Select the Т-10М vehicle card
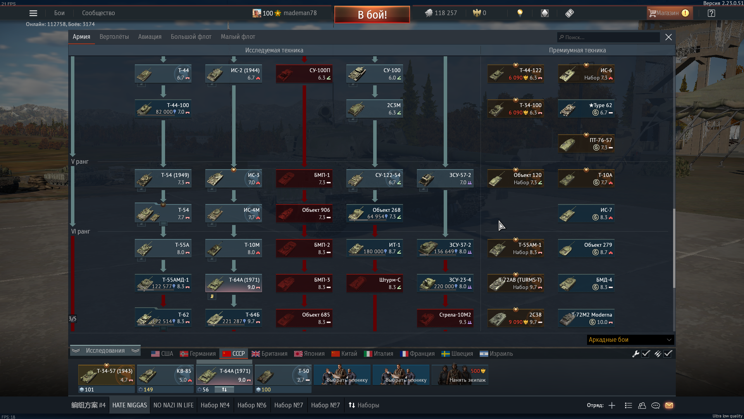The height and width of the screenshot is (419, 744). 234,248
